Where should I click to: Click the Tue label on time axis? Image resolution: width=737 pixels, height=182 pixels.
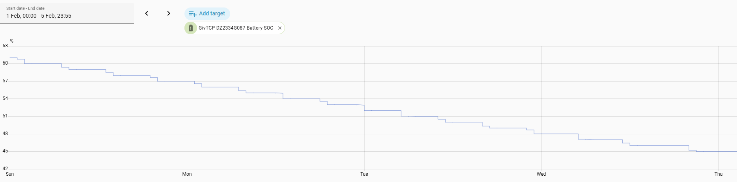pos(364,174)
